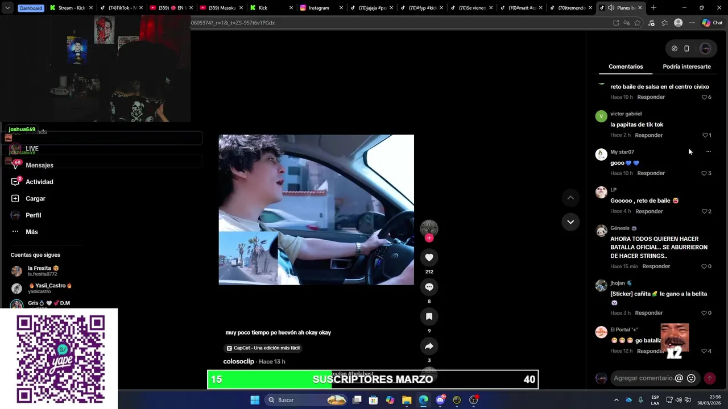Open the coin icon at the top right

click(675, 48)
